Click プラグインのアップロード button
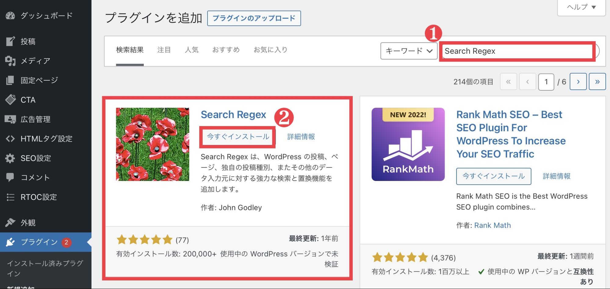 tap(254, 18)
